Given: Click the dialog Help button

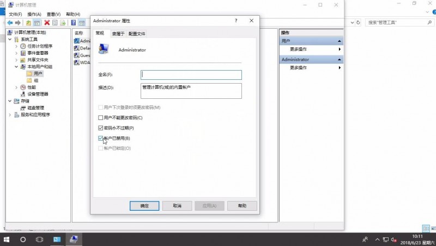Looking at the screenshot, I should click(x=242, y=206).
